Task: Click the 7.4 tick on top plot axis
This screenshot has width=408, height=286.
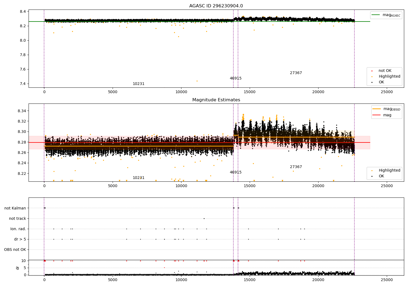Action: [x=23, y=84]
